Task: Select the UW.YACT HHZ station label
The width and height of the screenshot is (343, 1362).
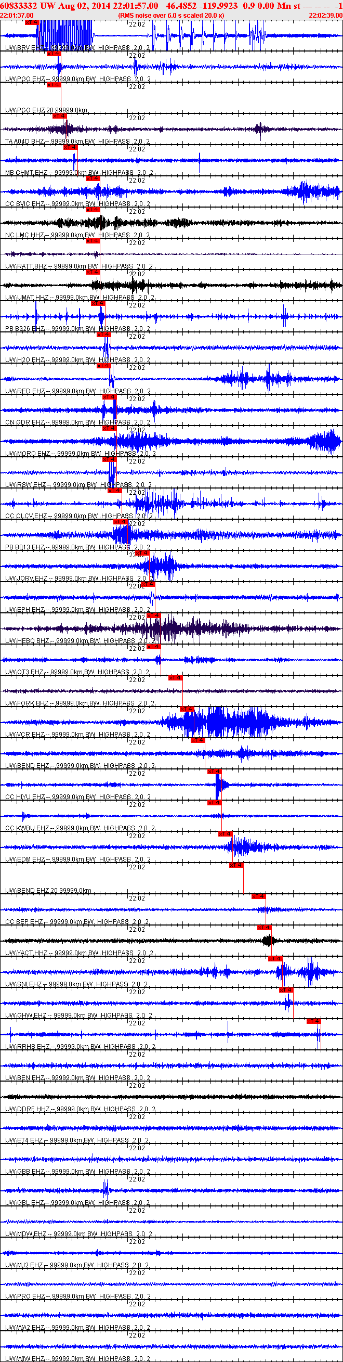Action: pyautogui.click(x=80, y=952)
